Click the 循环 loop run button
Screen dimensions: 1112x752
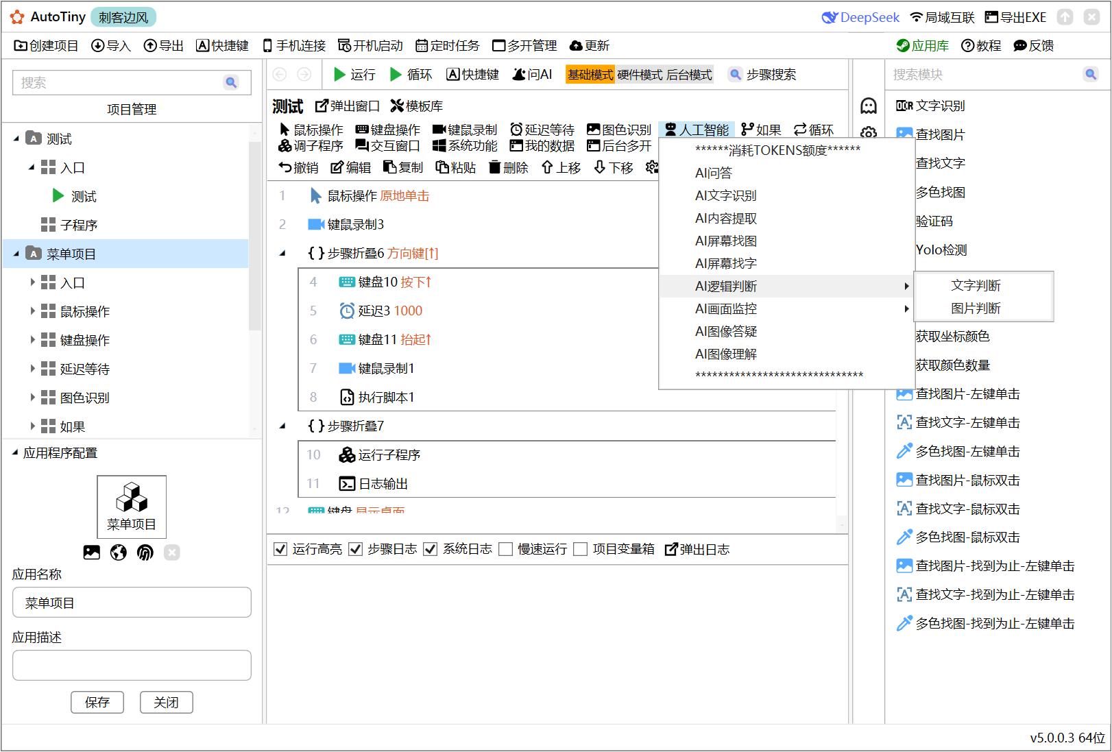[x=411, y=75]
